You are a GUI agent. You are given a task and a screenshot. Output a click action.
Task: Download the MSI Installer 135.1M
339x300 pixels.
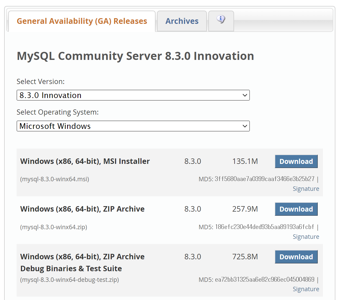click(296, 161)
